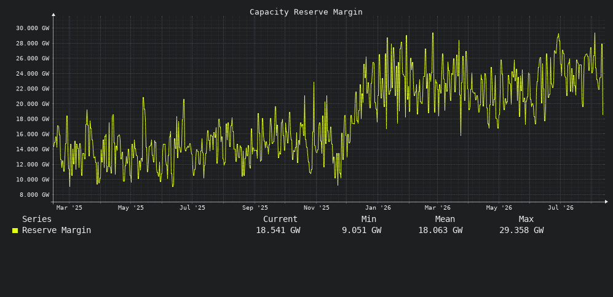
Task: Click the 12.000 GW y-axis label
Action: [33, 165]
